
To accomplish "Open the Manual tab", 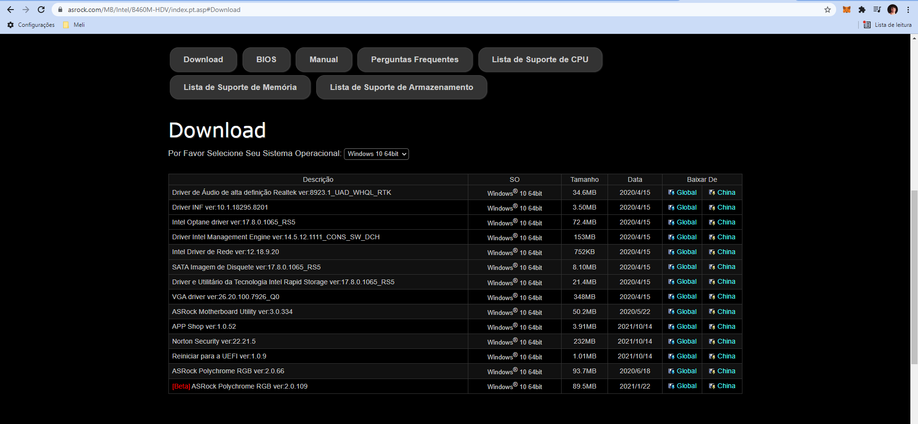I will (324, 59).
